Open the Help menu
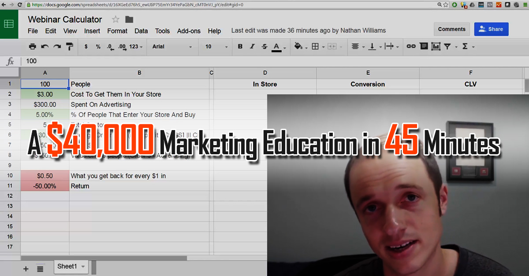Viewport: 529px width, 276px height. click(x=214, y=31)
